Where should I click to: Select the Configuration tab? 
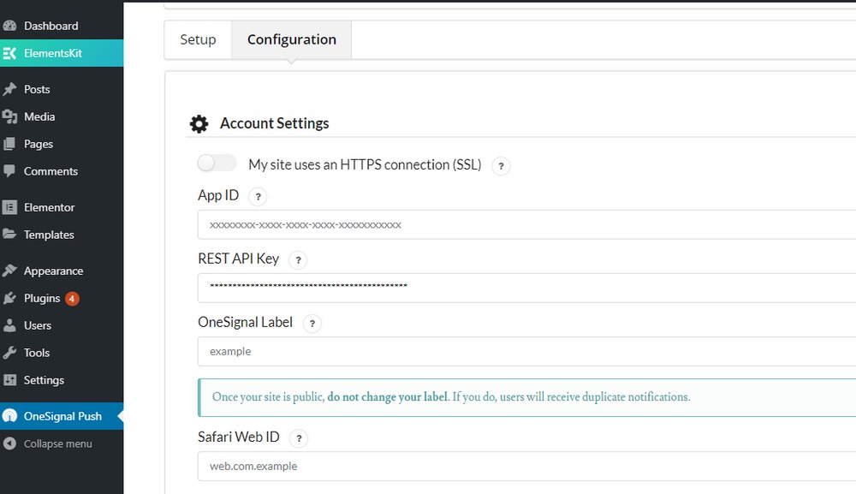(x=292, y=39)
